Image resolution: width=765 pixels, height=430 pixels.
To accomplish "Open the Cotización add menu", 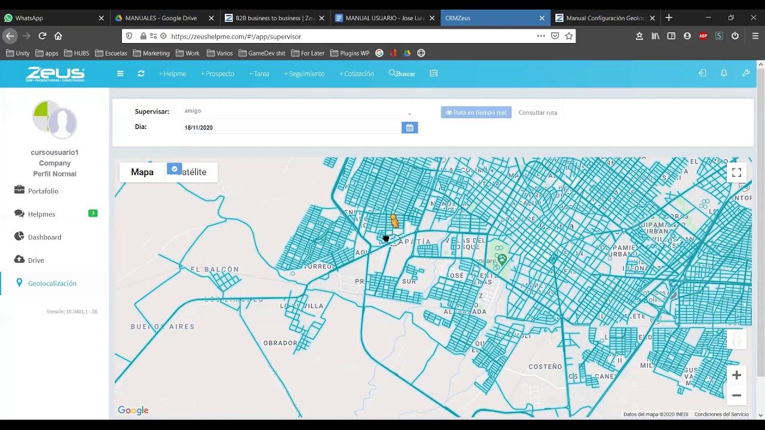I will [x=356, y=73].
